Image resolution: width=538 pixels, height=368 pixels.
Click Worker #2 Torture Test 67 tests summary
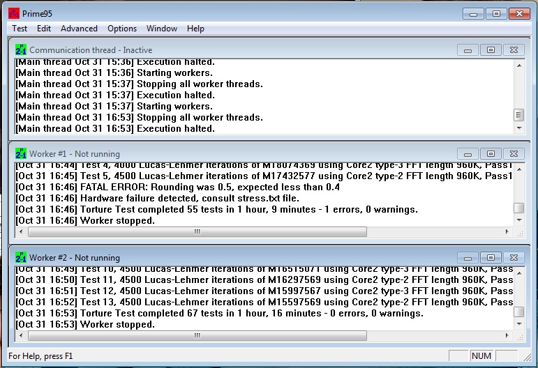(x=219, y=313)
